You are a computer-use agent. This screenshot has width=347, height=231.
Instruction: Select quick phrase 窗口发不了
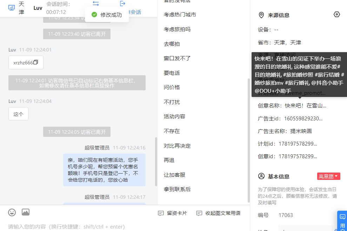(177, 58)
